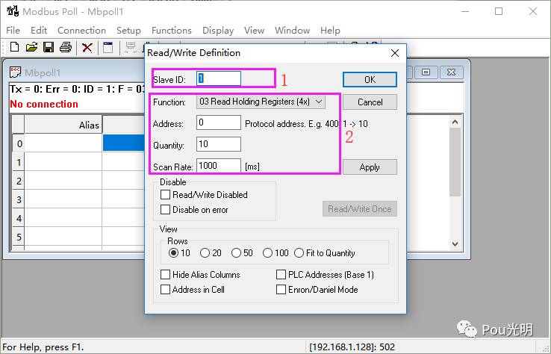The width and height of the screenshot is (551, 354).
Task: Click the New document toolbar icon
Action: [x=14, y=48]
